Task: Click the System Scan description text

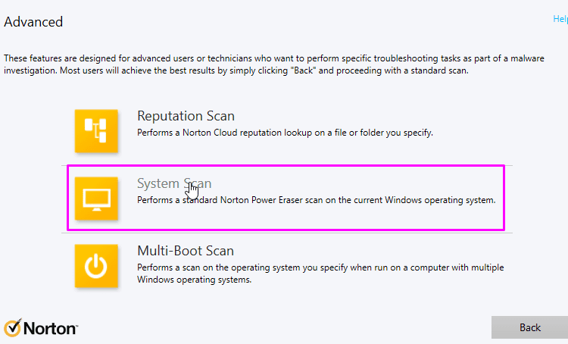Action: (x=317, y=200)
